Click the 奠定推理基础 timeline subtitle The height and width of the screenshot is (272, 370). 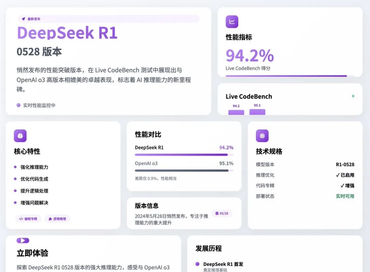(x=215, y=270)
